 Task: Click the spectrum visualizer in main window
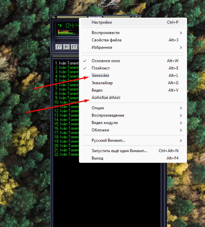[x=68, y=32]
